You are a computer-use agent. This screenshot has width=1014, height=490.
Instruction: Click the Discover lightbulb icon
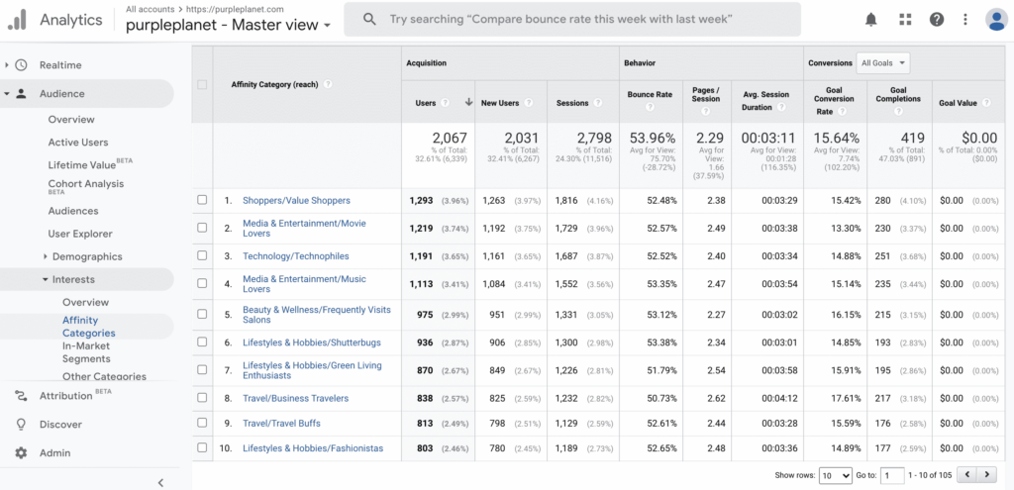pos(21,424)
